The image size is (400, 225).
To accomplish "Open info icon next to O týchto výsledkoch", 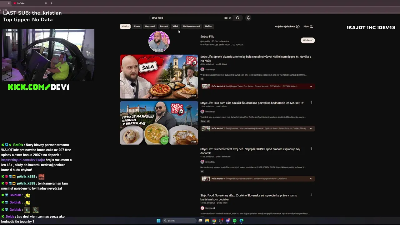I will pos(298,27).
